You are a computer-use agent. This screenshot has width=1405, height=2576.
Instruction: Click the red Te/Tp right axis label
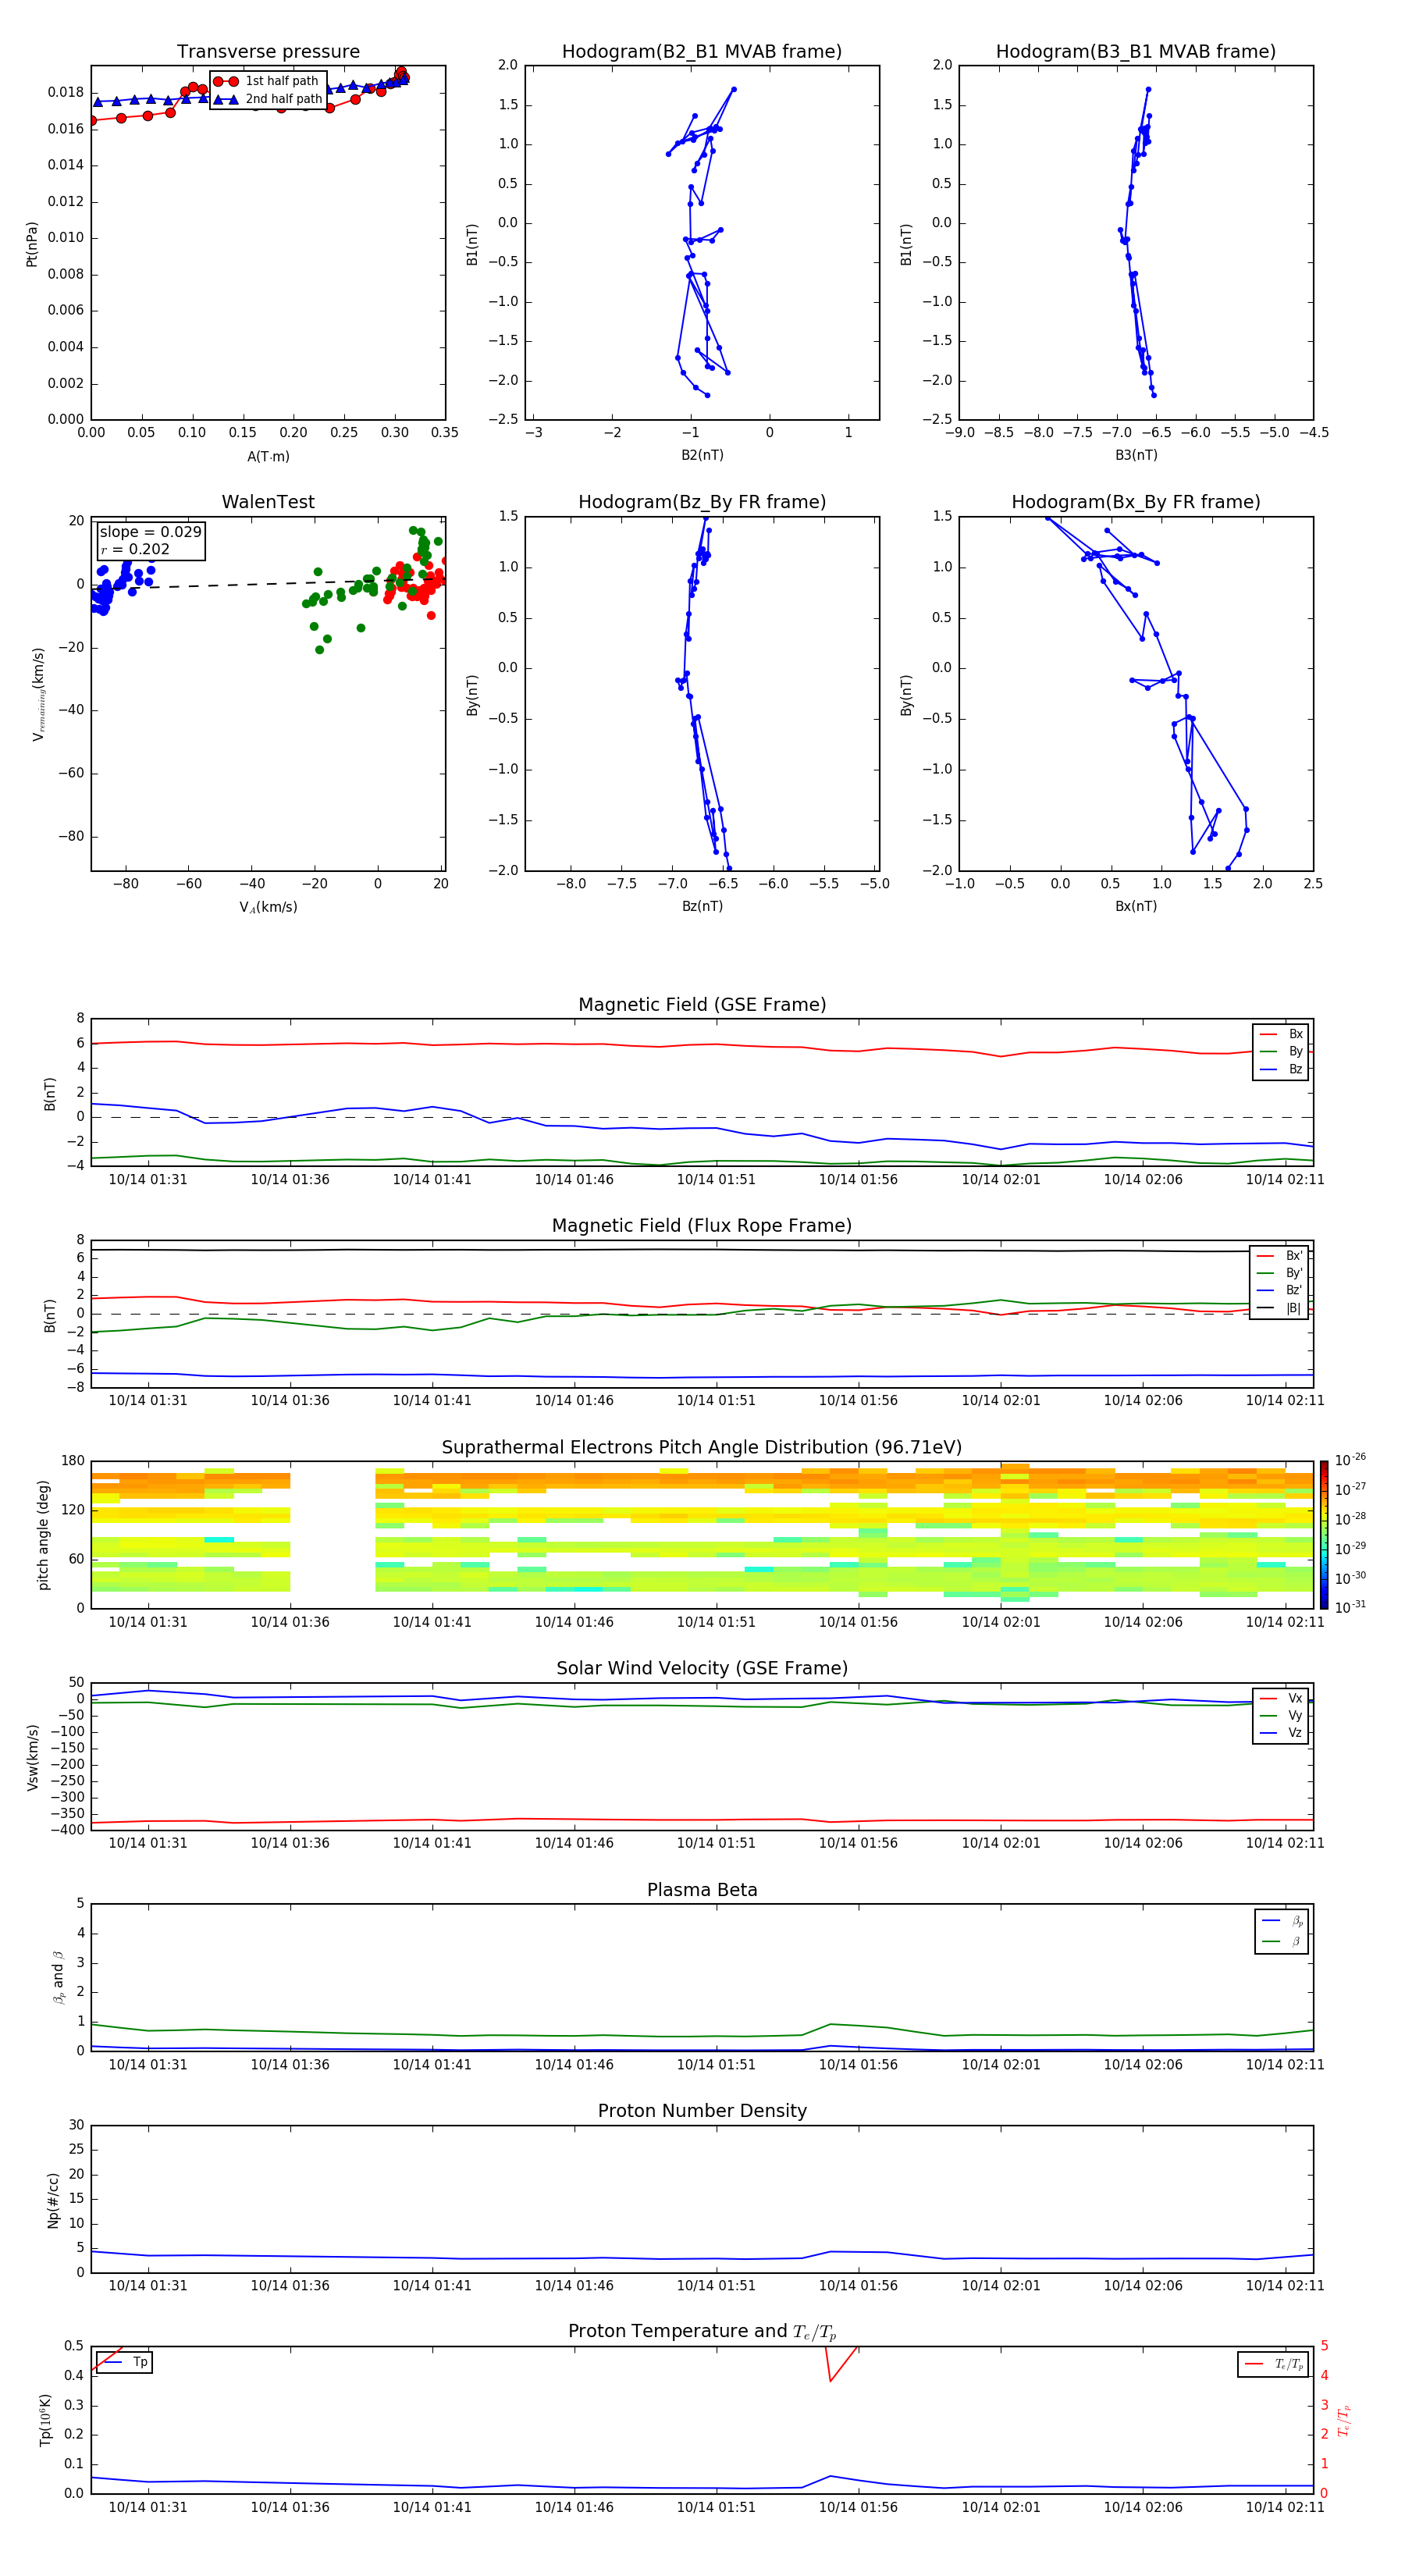point(1344,2420)
